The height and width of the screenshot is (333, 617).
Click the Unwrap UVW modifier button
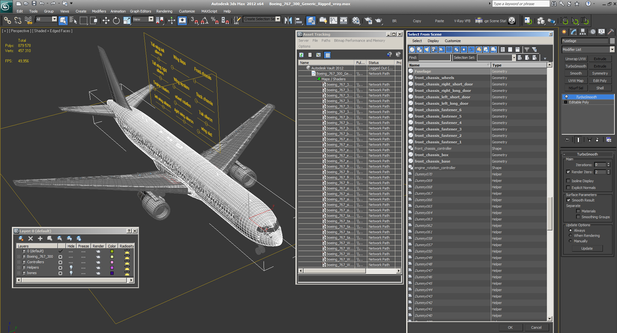pos(576,59)
